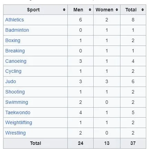
Task: Sort table by Men column arrow icon
Action: (90, 10)
